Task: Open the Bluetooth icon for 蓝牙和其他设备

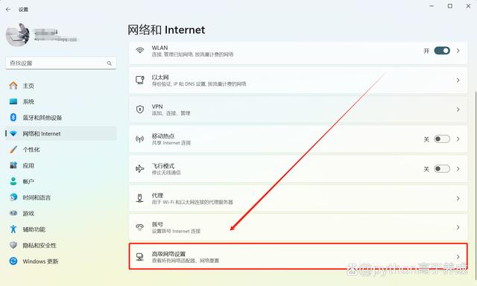Action: [x=13, y=118]
